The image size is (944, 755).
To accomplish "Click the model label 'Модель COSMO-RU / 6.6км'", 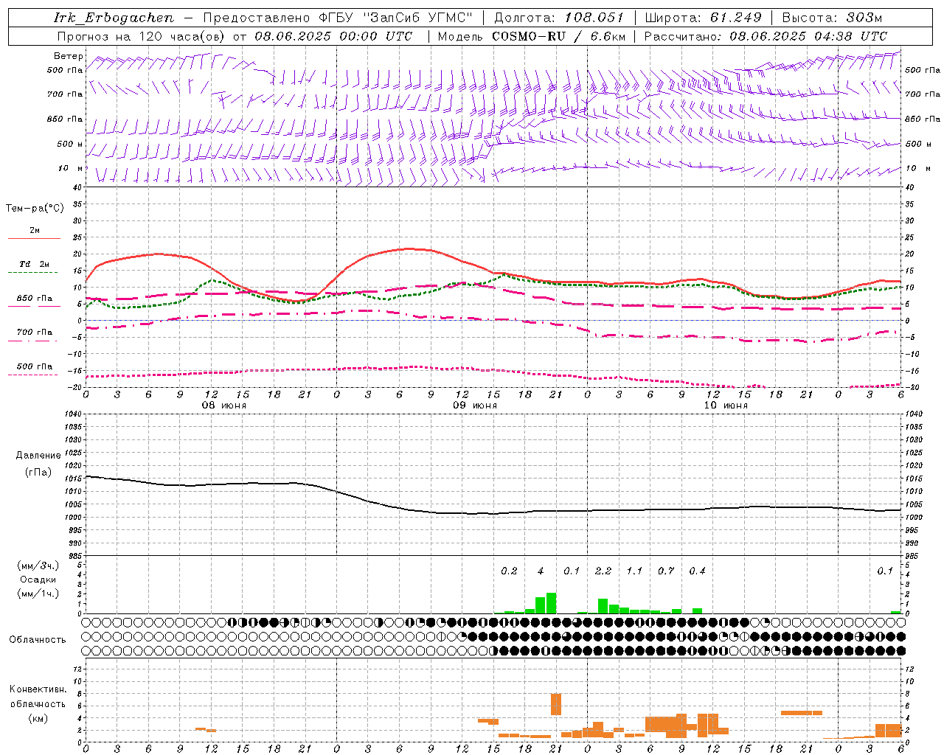I will [532, 36].
